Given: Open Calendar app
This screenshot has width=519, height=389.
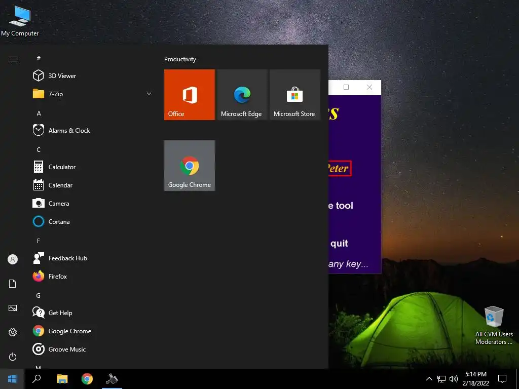Looking at the screenshot, I should (93, 185).
